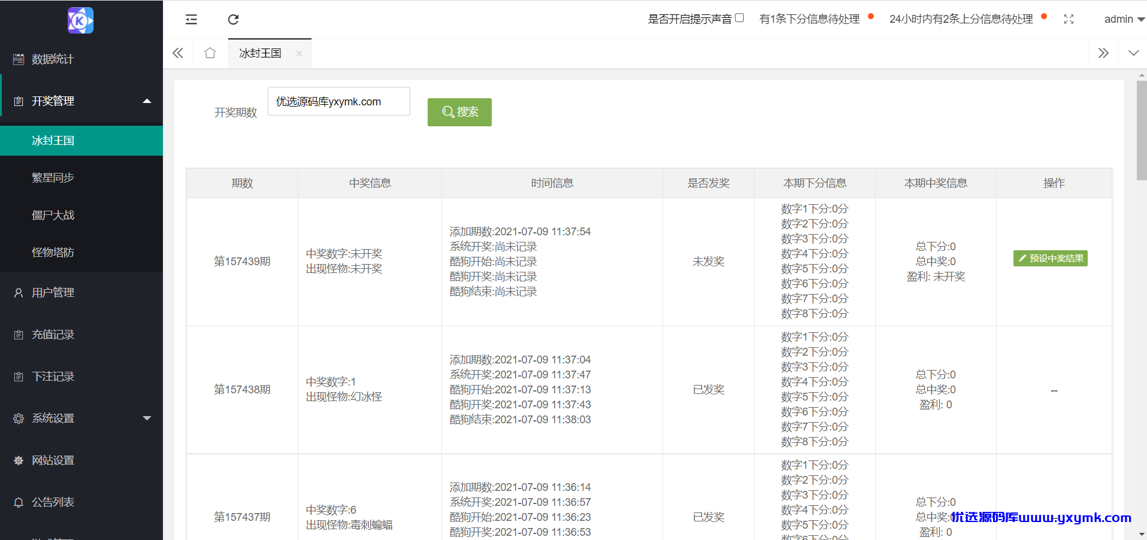Click the scrollbar down arrow

[x=1142, y=533]
